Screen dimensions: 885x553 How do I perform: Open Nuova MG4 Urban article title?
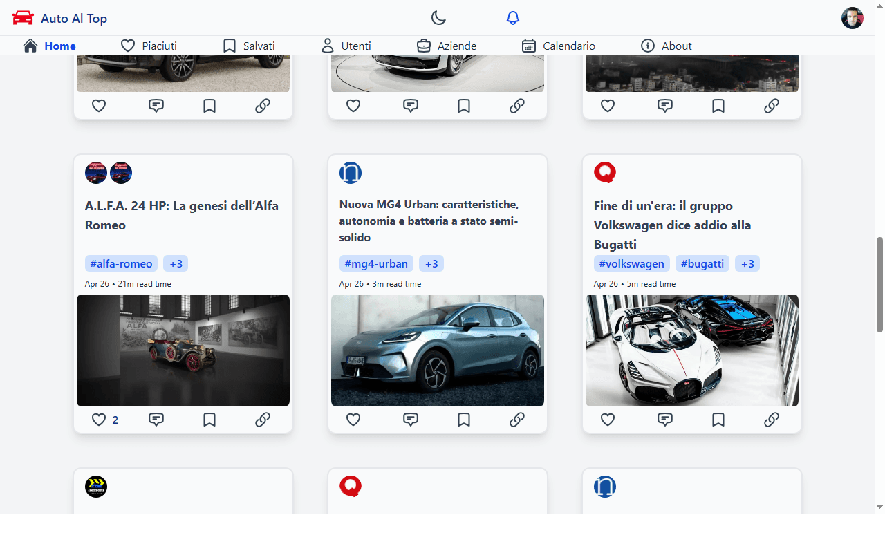click(x=429, y=221)
